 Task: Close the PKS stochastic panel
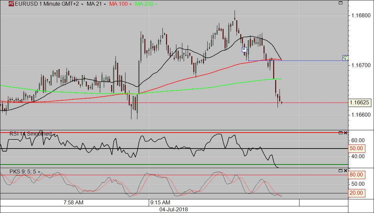click(345, 171)
